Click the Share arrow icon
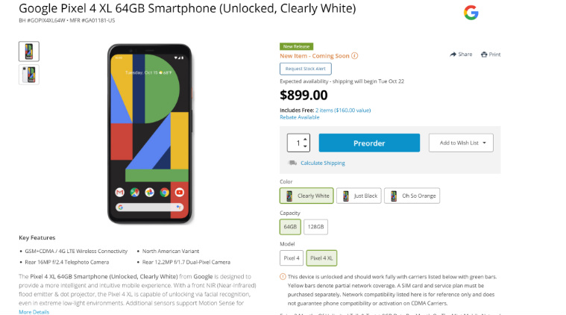The width and height of the screenshot is (566, 315). pos(453,54)
